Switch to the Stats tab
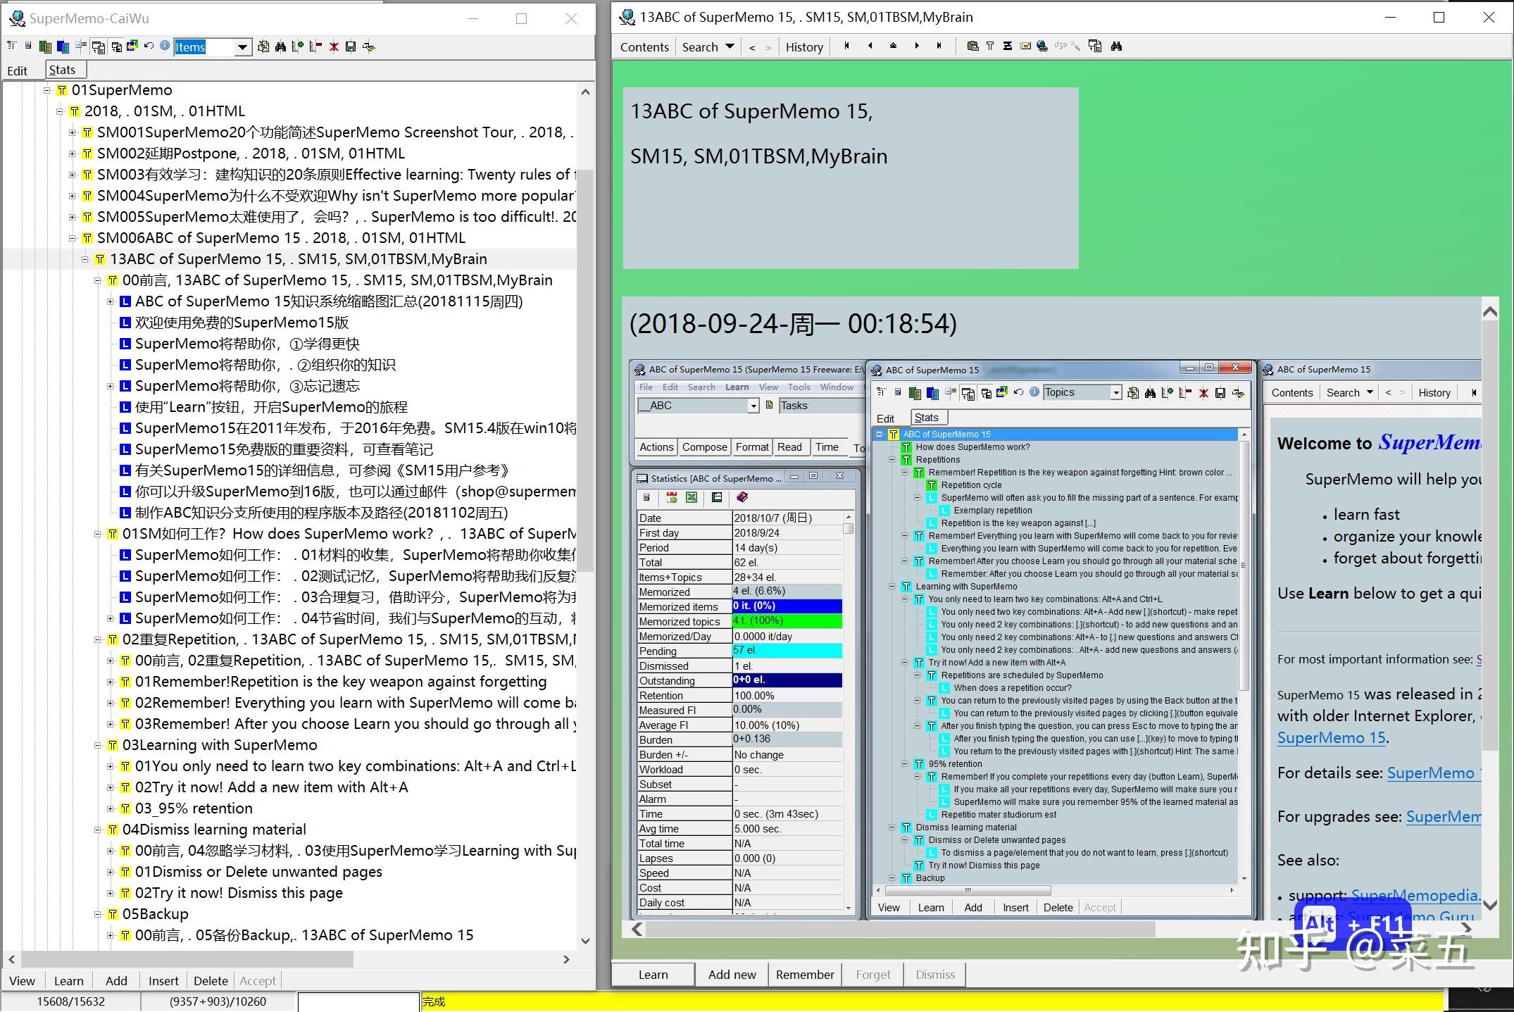Screen dimensions: 1514x1012 click(63, 70)
